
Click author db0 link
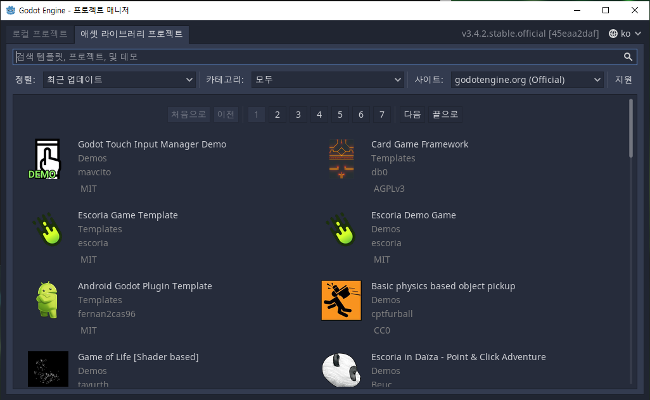coord(379,172)
